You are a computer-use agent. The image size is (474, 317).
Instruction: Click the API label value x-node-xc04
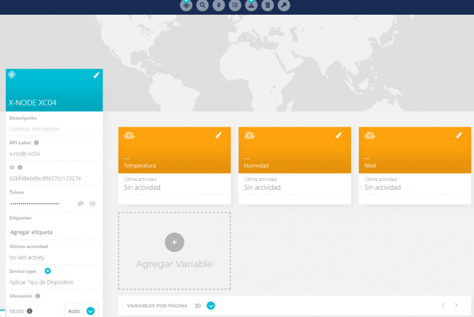[24, 153]
